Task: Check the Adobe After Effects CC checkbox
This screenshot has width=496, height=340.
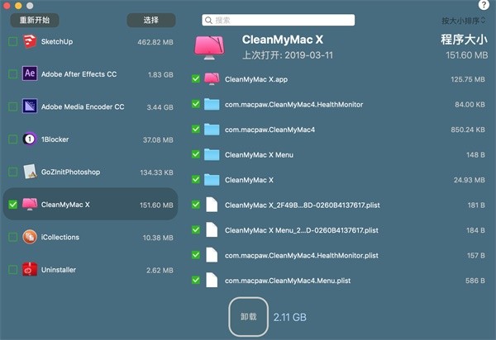Action: coord(12,74)
